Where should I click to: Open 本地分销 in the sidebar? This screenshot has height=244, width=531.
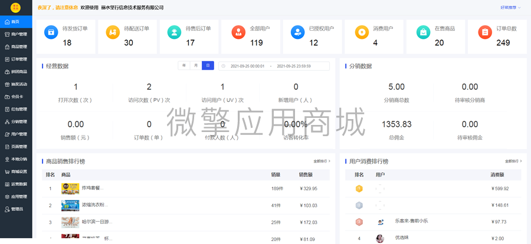[16, 159]
